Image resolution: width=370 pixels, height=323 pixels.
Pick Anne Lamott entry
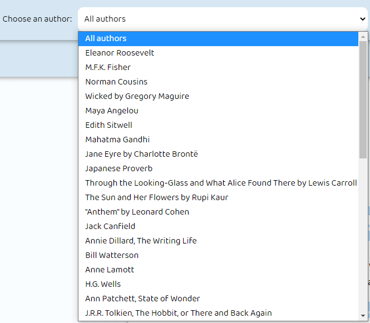pyautogui.click(x=218, y=270)
